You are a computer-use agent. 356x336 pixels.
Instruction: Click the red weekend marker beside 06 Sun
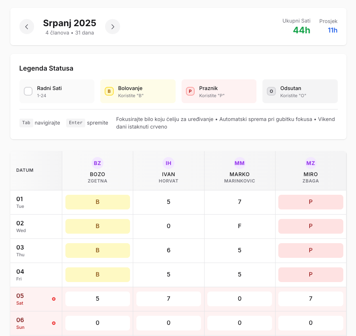[54, 323]
